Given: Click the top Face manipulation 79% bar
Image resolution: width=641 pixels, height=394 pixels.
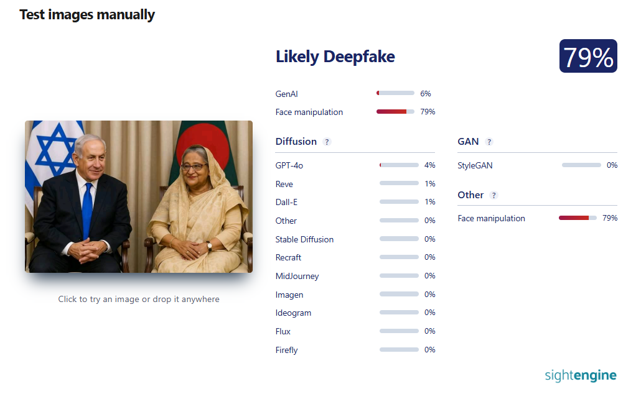Looking at the screenshot, I should [x=395, y=111].
